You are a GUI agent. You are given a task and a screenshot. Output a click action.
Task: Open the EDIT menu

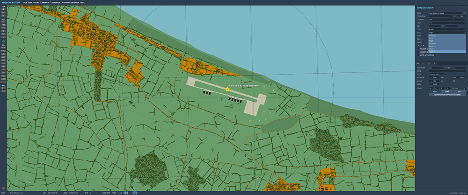point(30,2)
